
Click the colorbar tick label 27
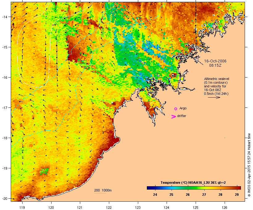tap(204, 195)
